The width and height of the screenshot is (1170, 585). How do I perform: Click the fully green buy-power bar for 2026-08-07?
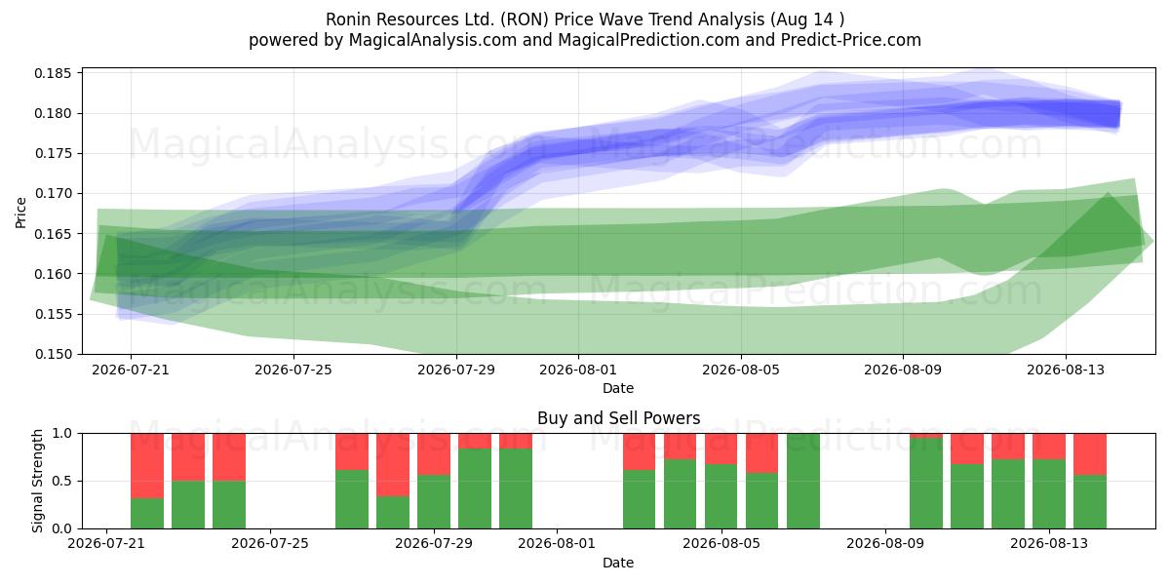[x=803, y=481]
